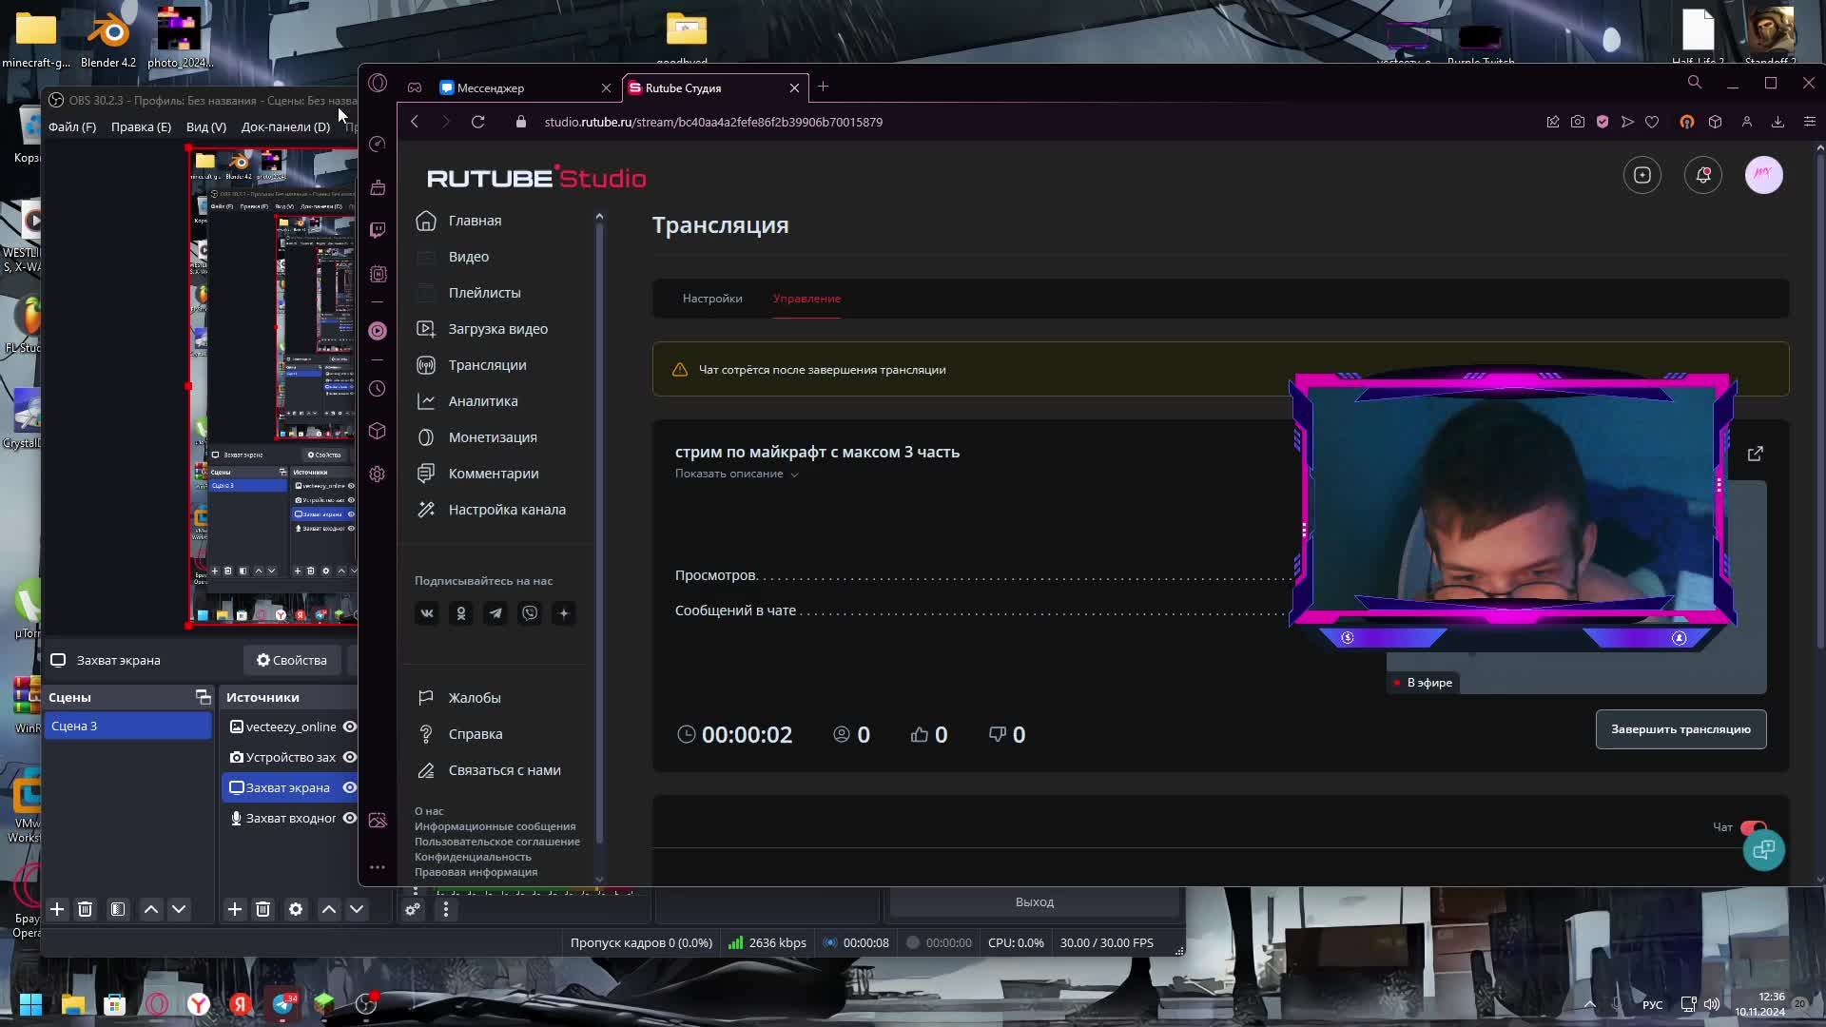Image resolution: width=1826 pixels, height=1027 pixels.
Task: Open Rutube Studio notifications bell
Action: point(1703,175)
